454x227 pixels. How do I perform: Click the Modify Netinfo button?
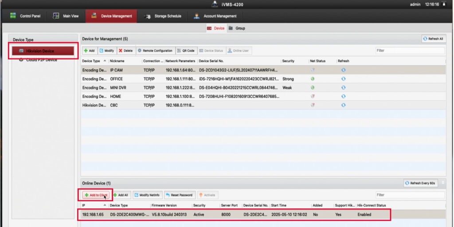pos(147,195)
